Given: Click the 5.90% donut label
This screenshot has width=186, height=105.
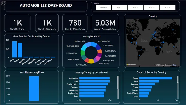Looking at the screenshot, I should [x=104, y=64].
